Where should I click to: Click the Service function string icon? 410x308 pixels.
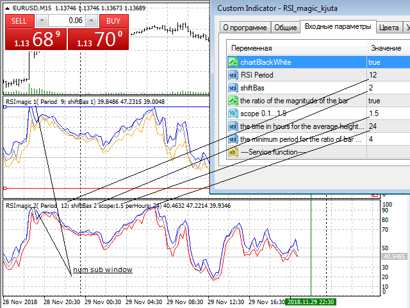233,152
